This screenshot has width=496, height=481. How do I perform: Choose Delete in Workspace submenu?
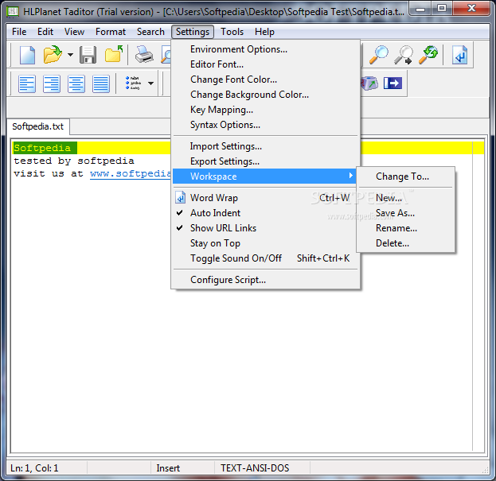[x=405, y=243]
